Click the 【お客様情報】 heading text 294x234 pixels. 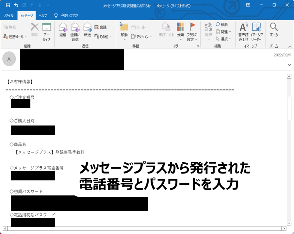(20, 82)
